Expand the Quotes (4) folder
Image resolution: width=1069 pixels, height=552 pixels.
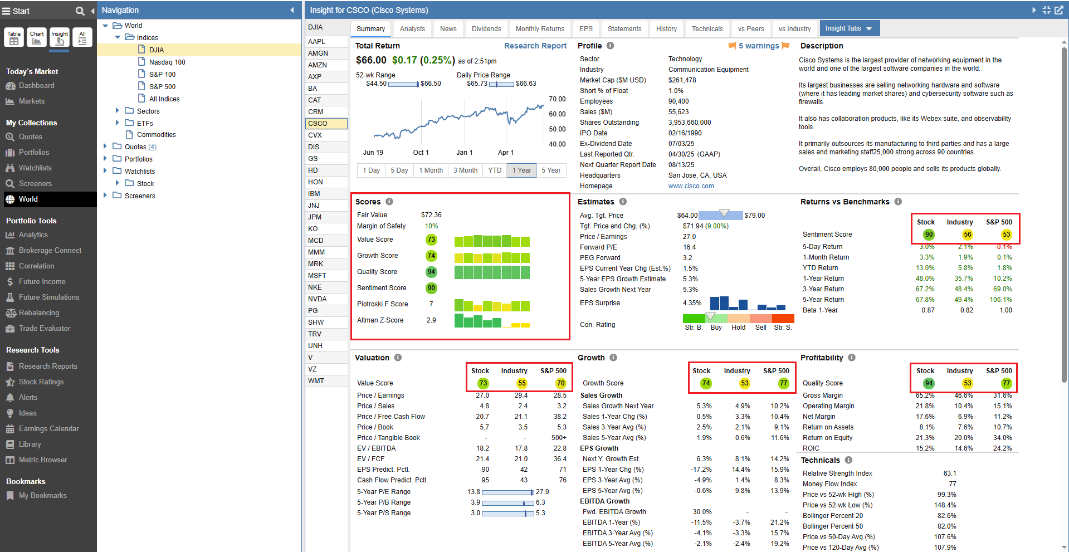click(x=105, y=146)
